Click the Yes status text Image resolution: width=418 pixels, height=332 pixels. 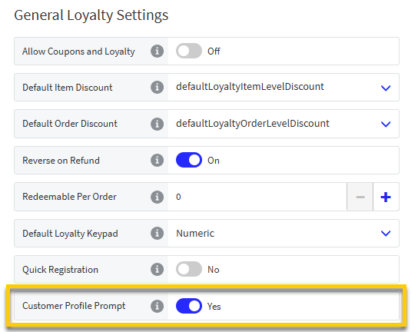214,307
